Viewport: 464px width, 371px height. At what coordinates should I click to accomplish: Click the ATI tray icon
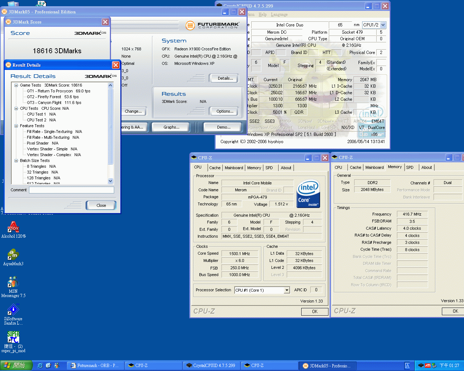(x=427, y=366)
